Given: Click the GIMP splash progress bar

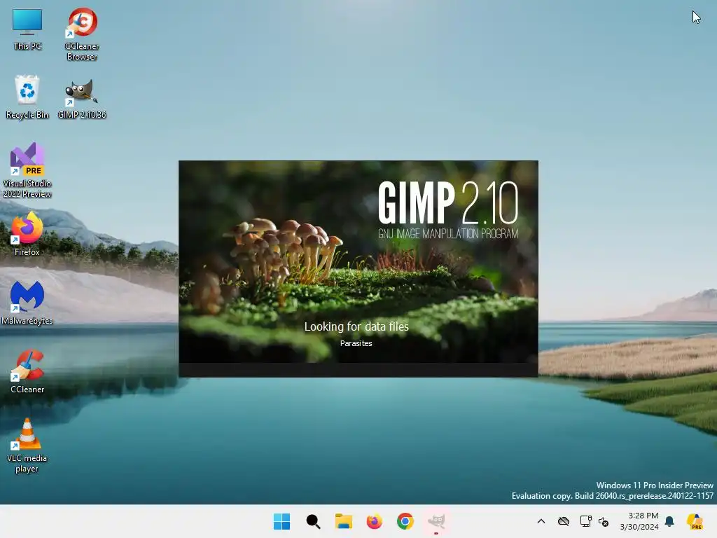Looking at the screenshot, I should point(358,370).
